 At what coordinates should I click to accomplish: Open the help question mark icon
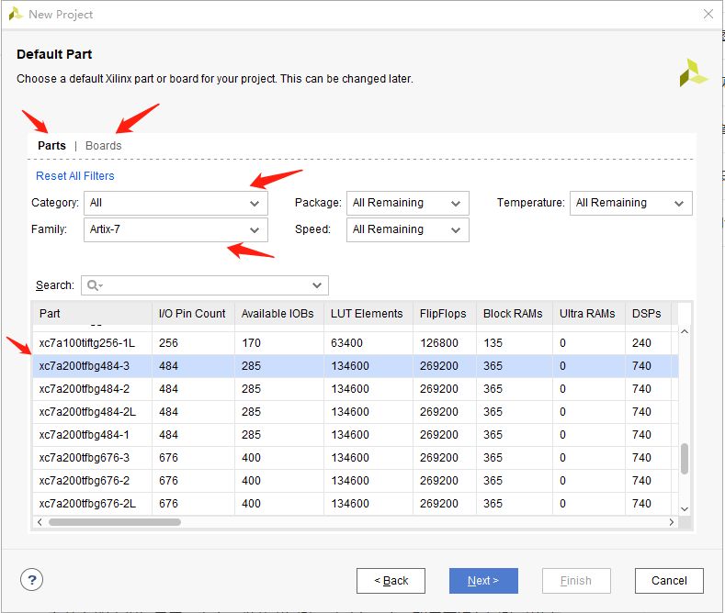(31, 580)
